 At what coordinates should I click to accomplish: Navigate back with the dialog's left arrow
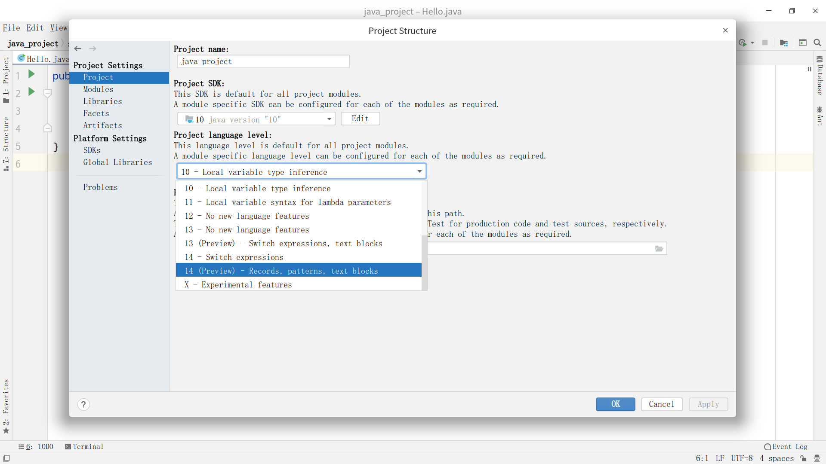[77, 49]
